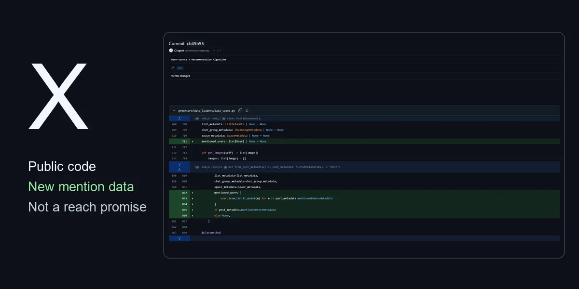Click the green New mention data caption
The width and height of the screenshot is (579, 289).
[x=81, y=187]
